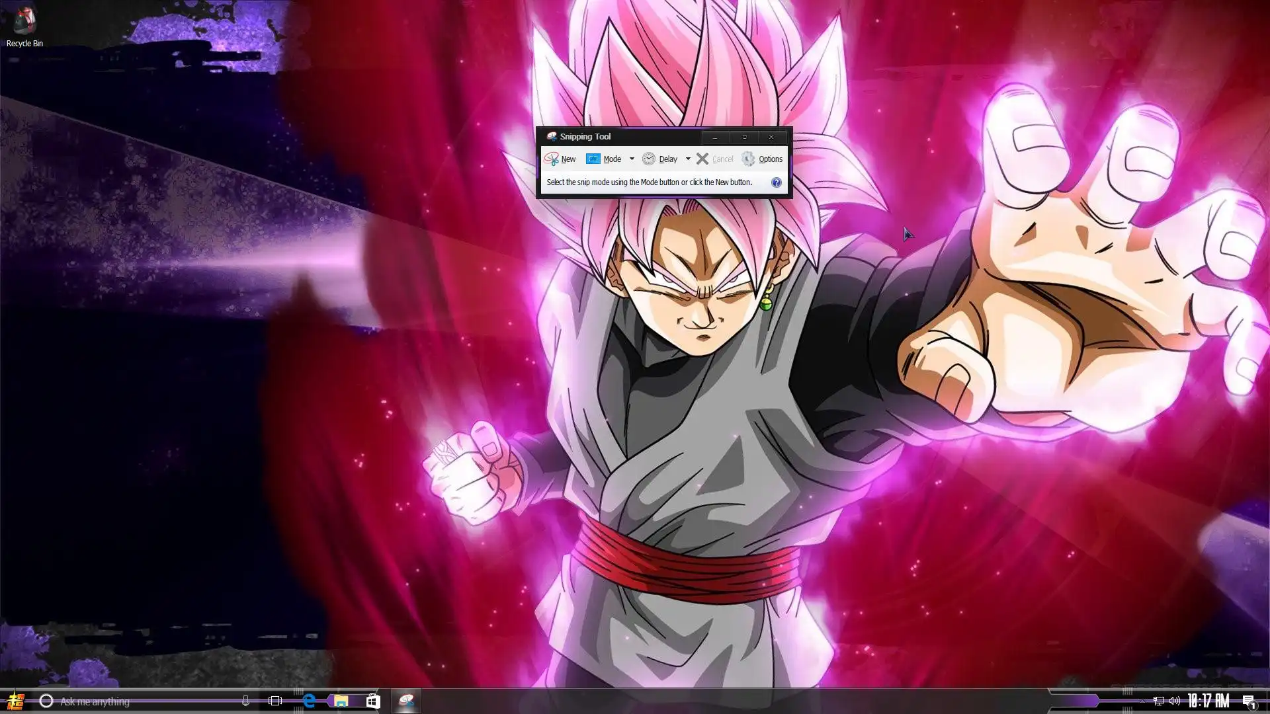Expand the Mode dropdown arrow
The width and height of the screenshot is (1270, 714).
pos(632,159)
